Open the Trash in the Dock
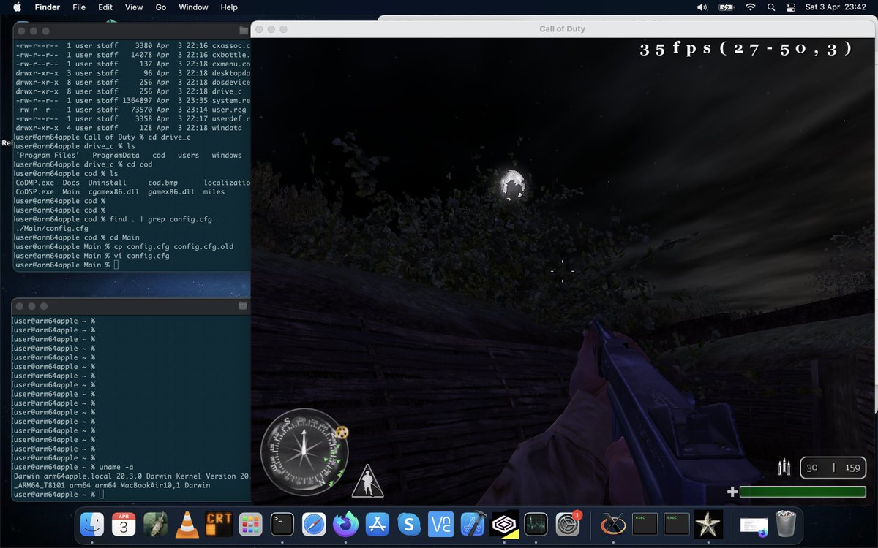 tap(785, 523)
